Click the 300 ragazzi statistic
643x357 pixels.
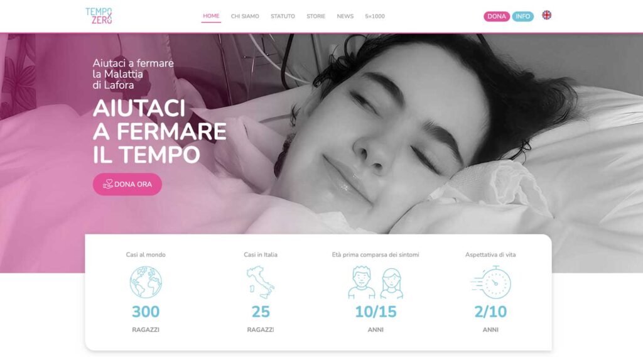tap(146, 312)
